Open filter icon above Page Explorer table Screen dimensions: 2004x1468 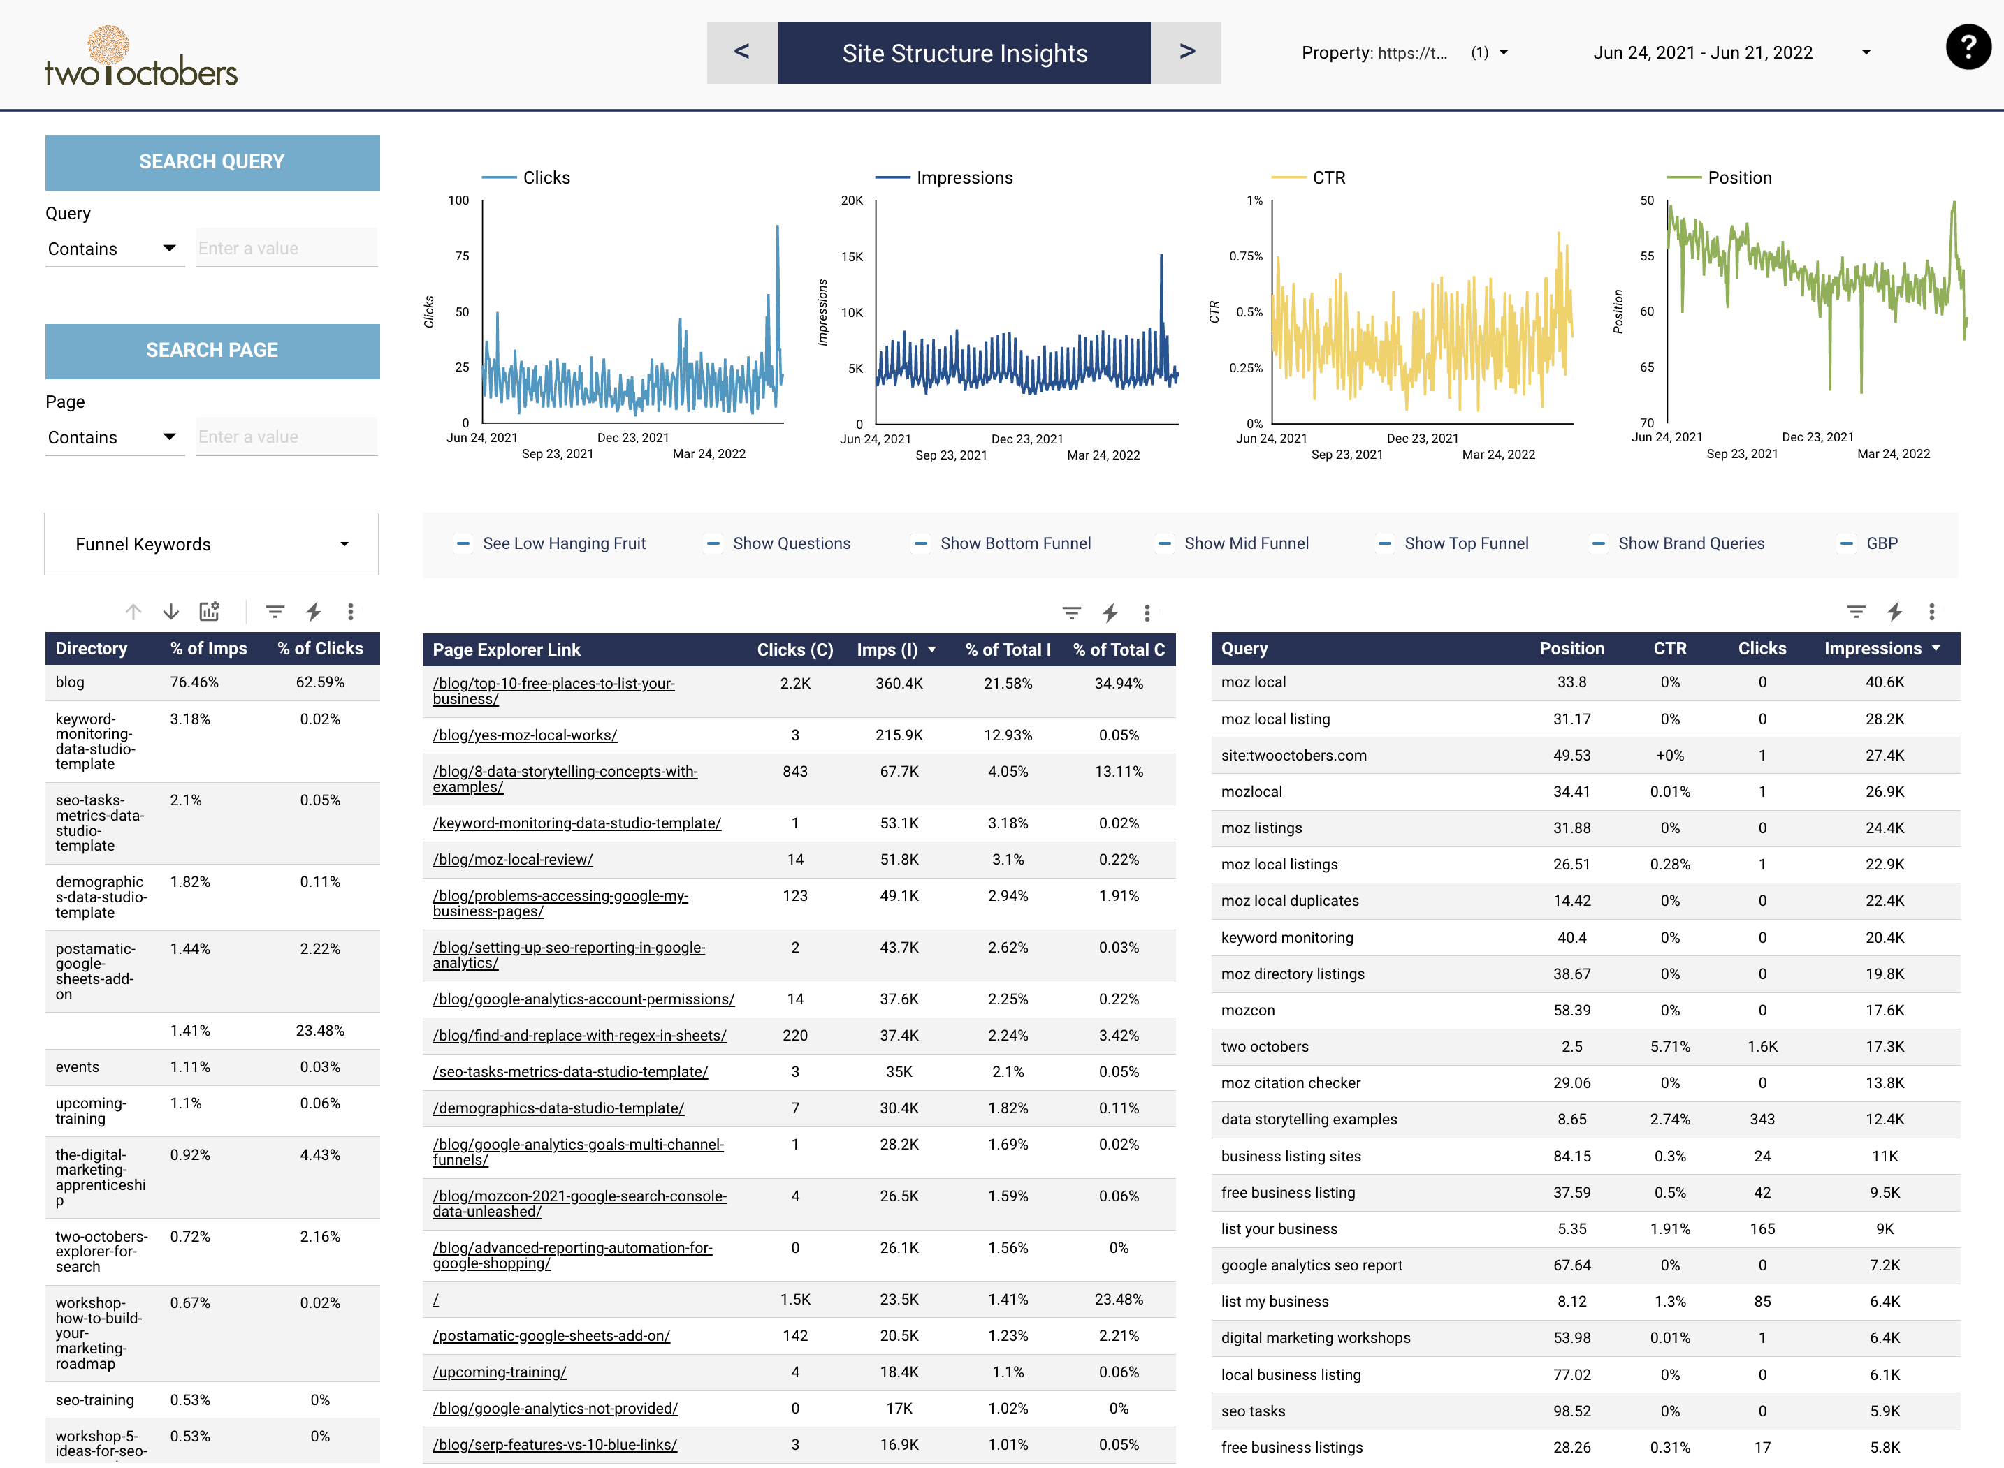[1073, 613]
